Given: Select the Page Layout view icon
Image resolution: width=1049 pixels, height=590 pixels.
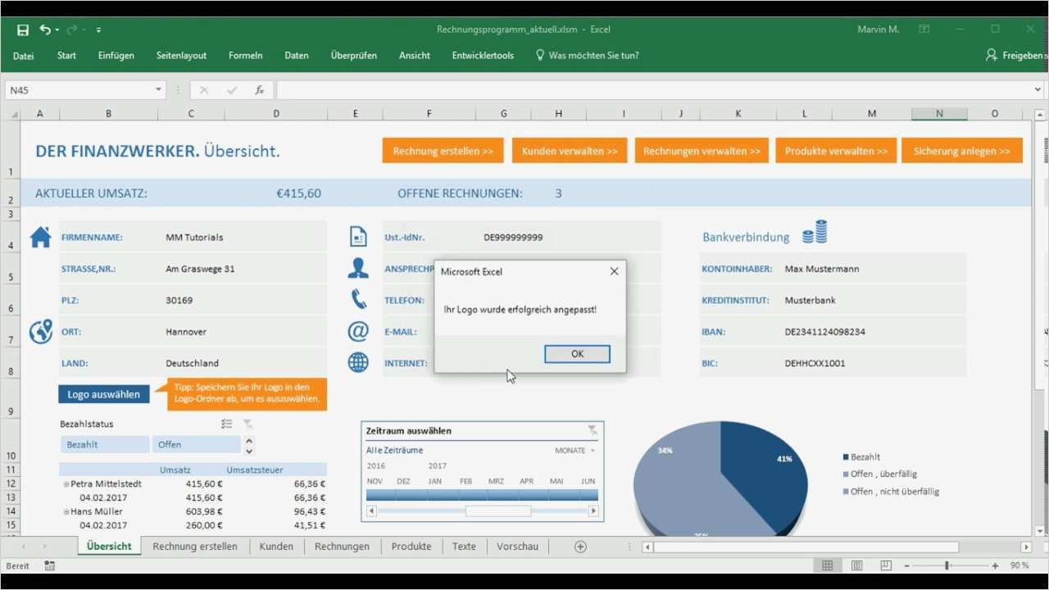Looking at the screenshot, I should coord(856,565).
